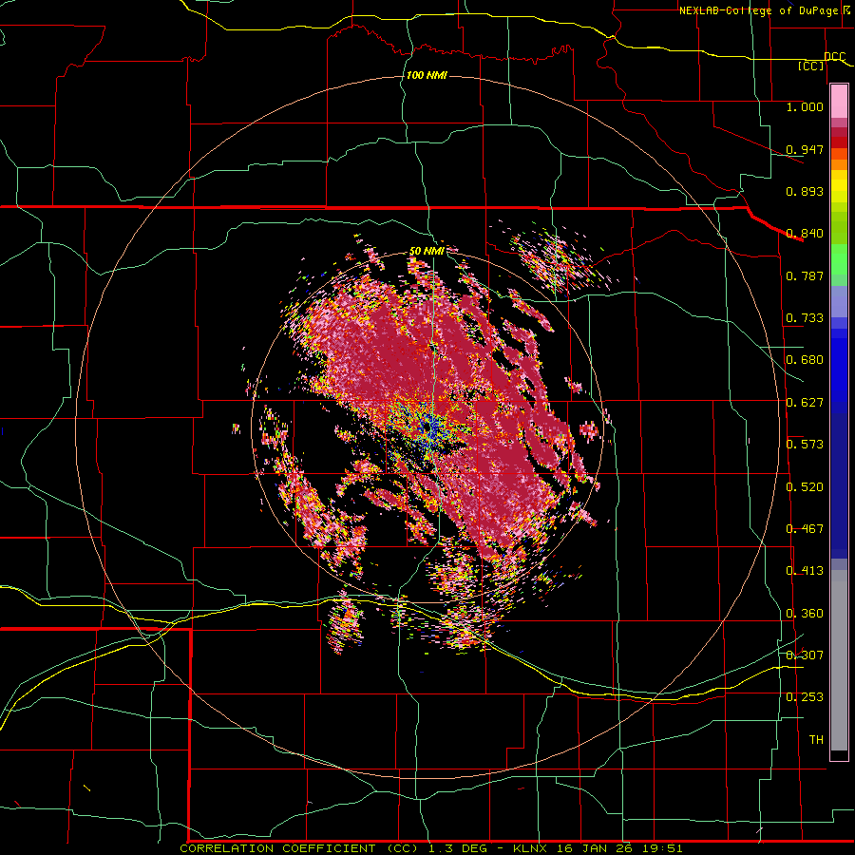The image size is (855, 855).
Task: Pick the light pink top color bar segment
Action: point(839,102)
